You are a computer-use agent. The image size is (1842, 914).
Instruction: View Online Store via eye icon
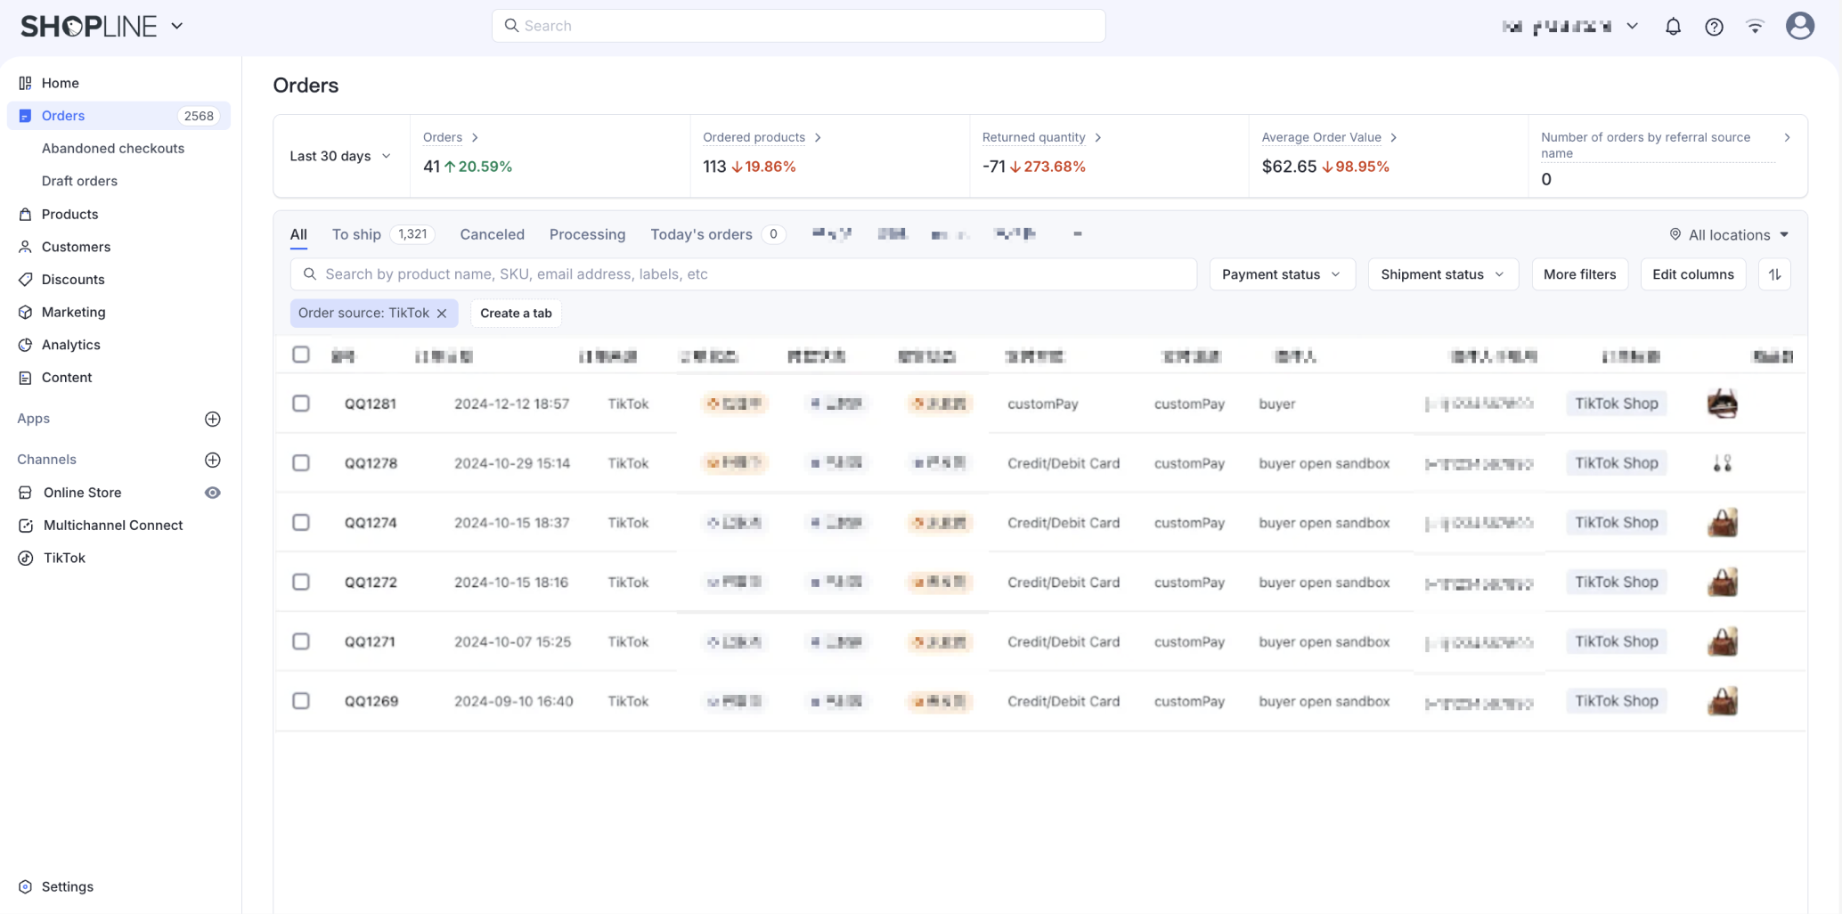tap(213, 493)
